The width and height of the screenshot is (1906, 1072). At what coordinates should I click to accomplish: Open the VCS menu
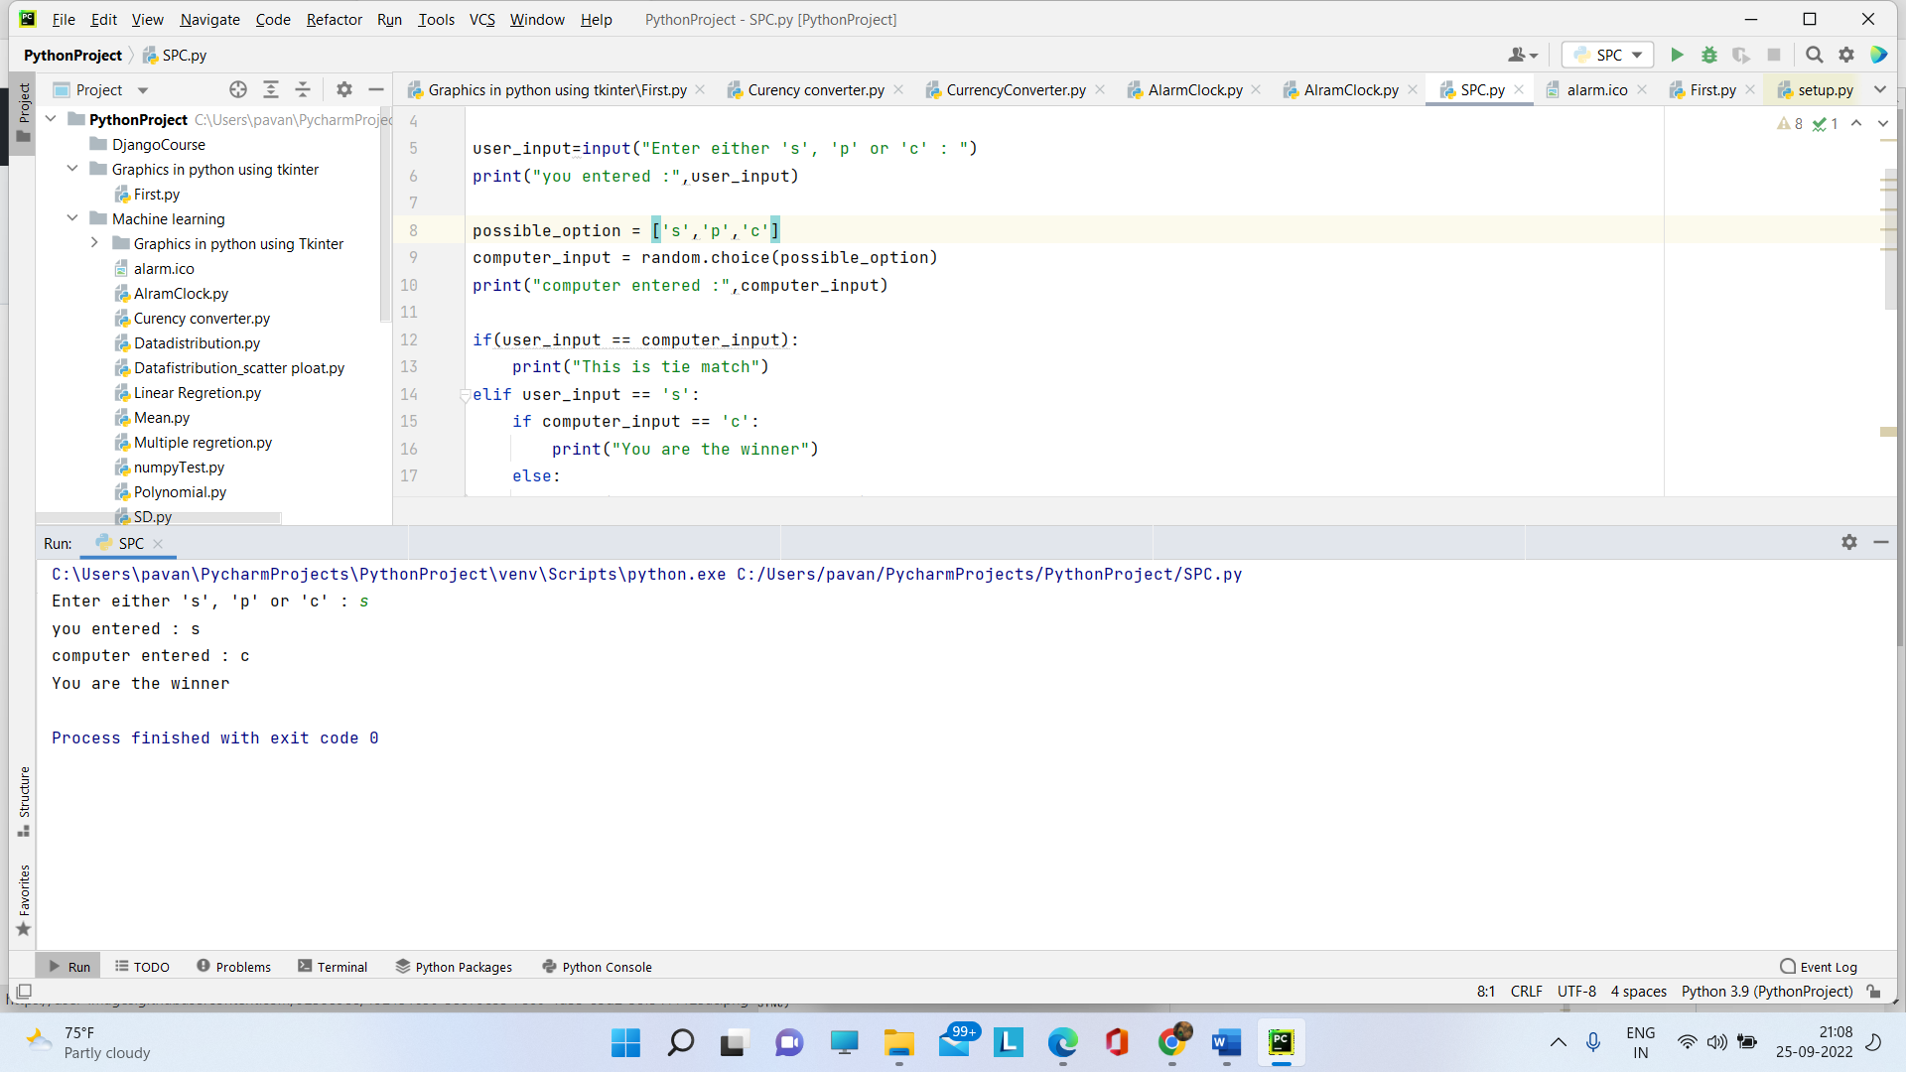tap(481, 19)
